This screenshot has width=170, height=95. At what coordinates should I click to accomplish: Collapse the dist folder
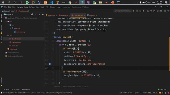tap(6, 21)
